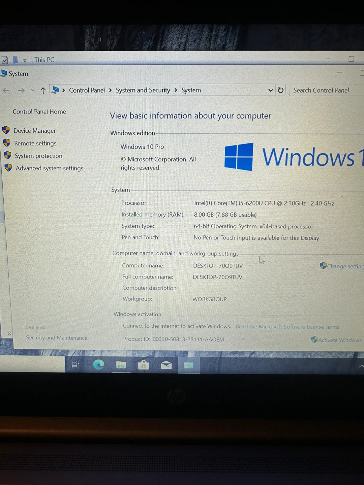Click the Activate Windows link
This screenshot has width=364, height=485.
point(339,340)
